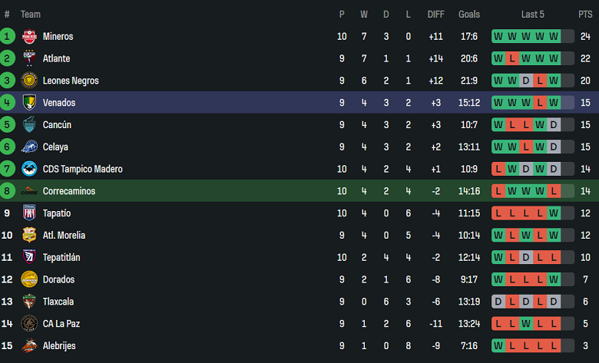599x363 pixels.
Task: Click the Correcaminos team logo
Action: point(29,191)
